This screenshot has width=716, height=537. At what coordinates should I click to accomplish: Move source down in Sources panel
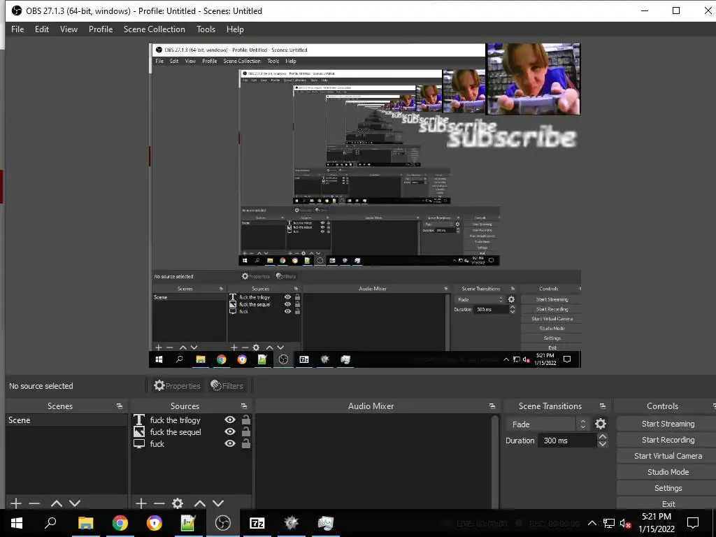218,503
